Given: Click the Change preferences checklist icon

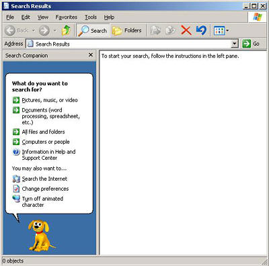Looking at the screenshot, I should [16, 189].
